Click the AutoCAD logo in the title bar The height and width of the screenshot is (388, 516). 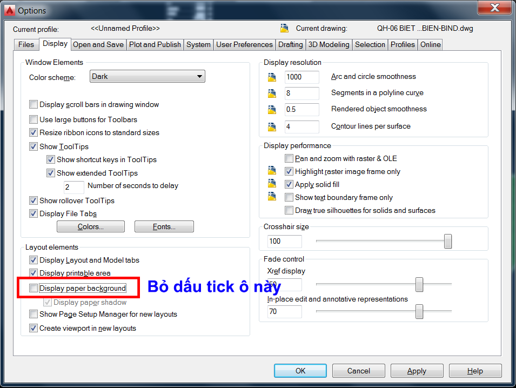(9, 10)
